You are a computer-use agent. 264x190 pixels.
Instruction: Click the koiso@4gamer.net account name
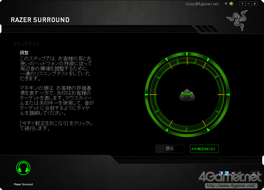[x=202, y=4]
